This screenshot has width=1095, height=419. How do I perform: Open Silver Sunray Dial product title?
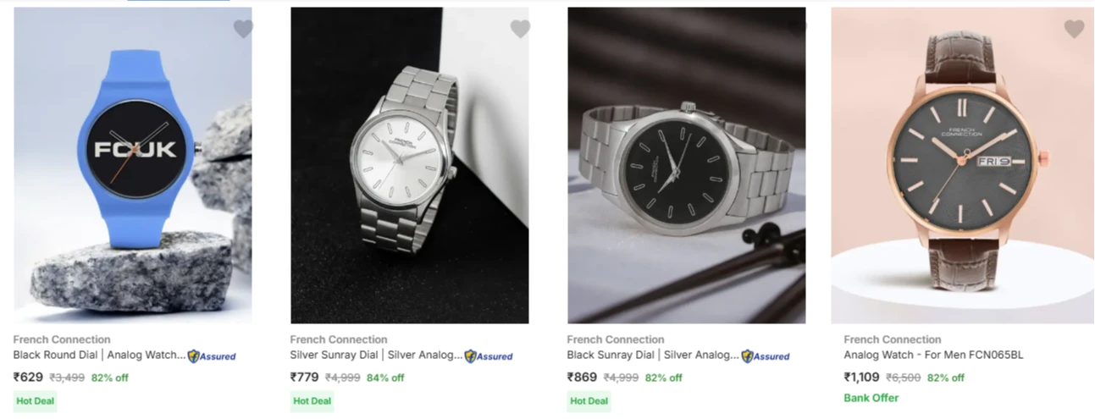coord(376,356)
